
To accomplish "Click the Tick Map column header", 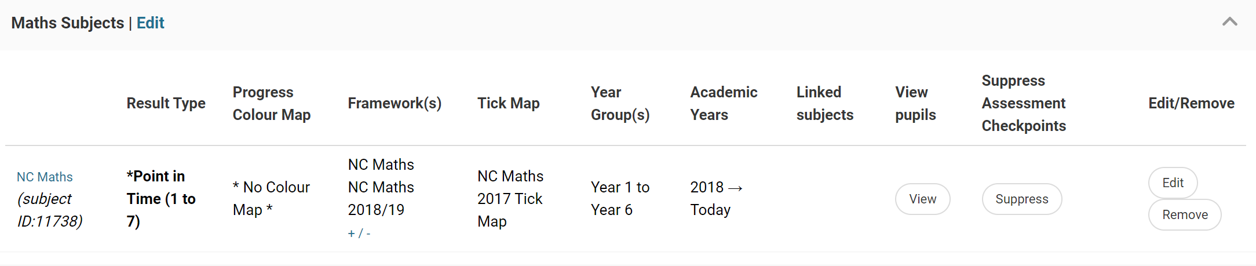I will click(x=508, y=103).
